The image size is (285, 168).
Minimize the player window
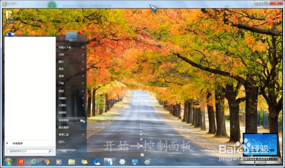259,3
